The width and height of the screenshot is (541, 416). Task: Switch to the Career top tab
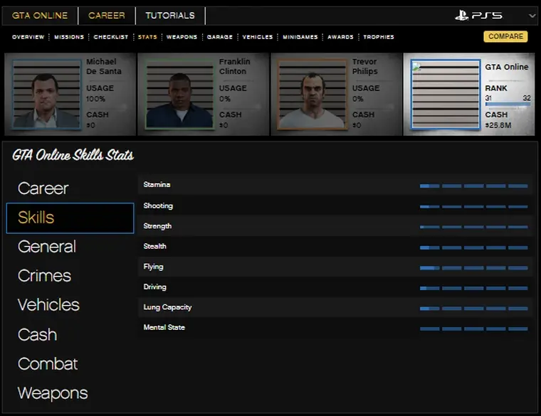point(107,16)
